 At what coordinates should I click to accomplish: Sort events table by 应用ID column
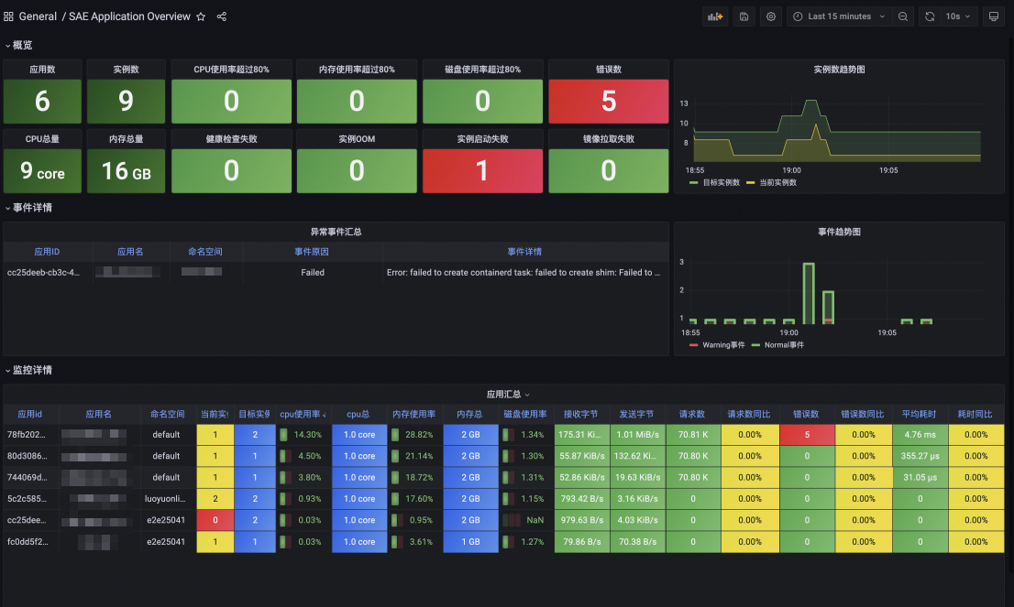[x=47, y=252]
